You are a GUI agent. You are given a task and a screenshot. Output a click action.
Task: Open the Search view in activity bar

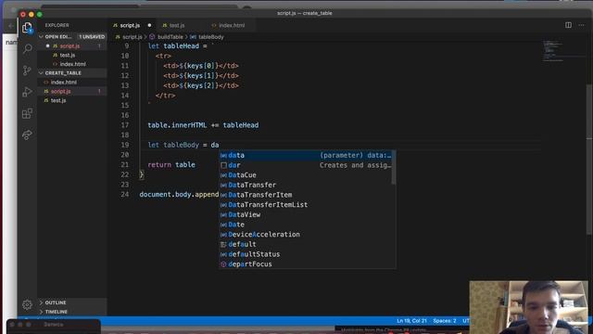tap(27, 48)
